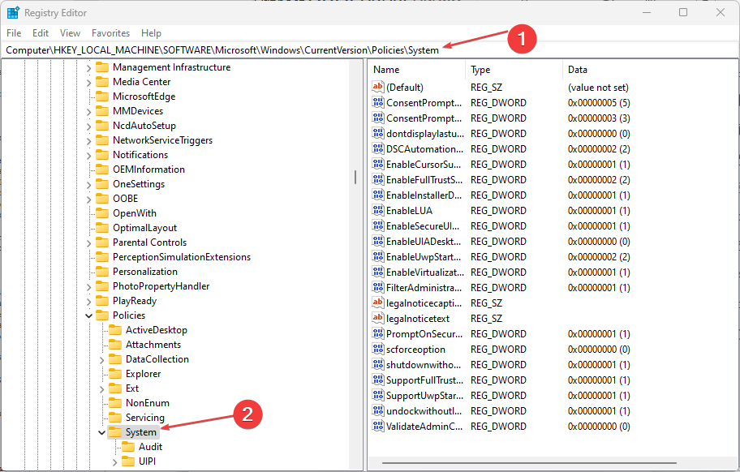The width and height of the screenshot is (740, 472).
Task: Click the legalnoticecapti... string icon
Action: tap(378, 303)
